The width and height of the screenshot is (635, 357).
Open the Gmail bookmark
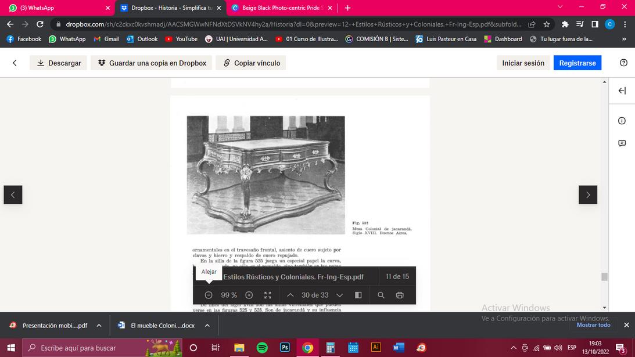click(x=106, y=39)
